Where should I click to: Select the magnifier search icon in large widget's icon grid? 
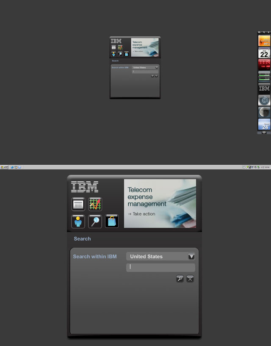95,221
